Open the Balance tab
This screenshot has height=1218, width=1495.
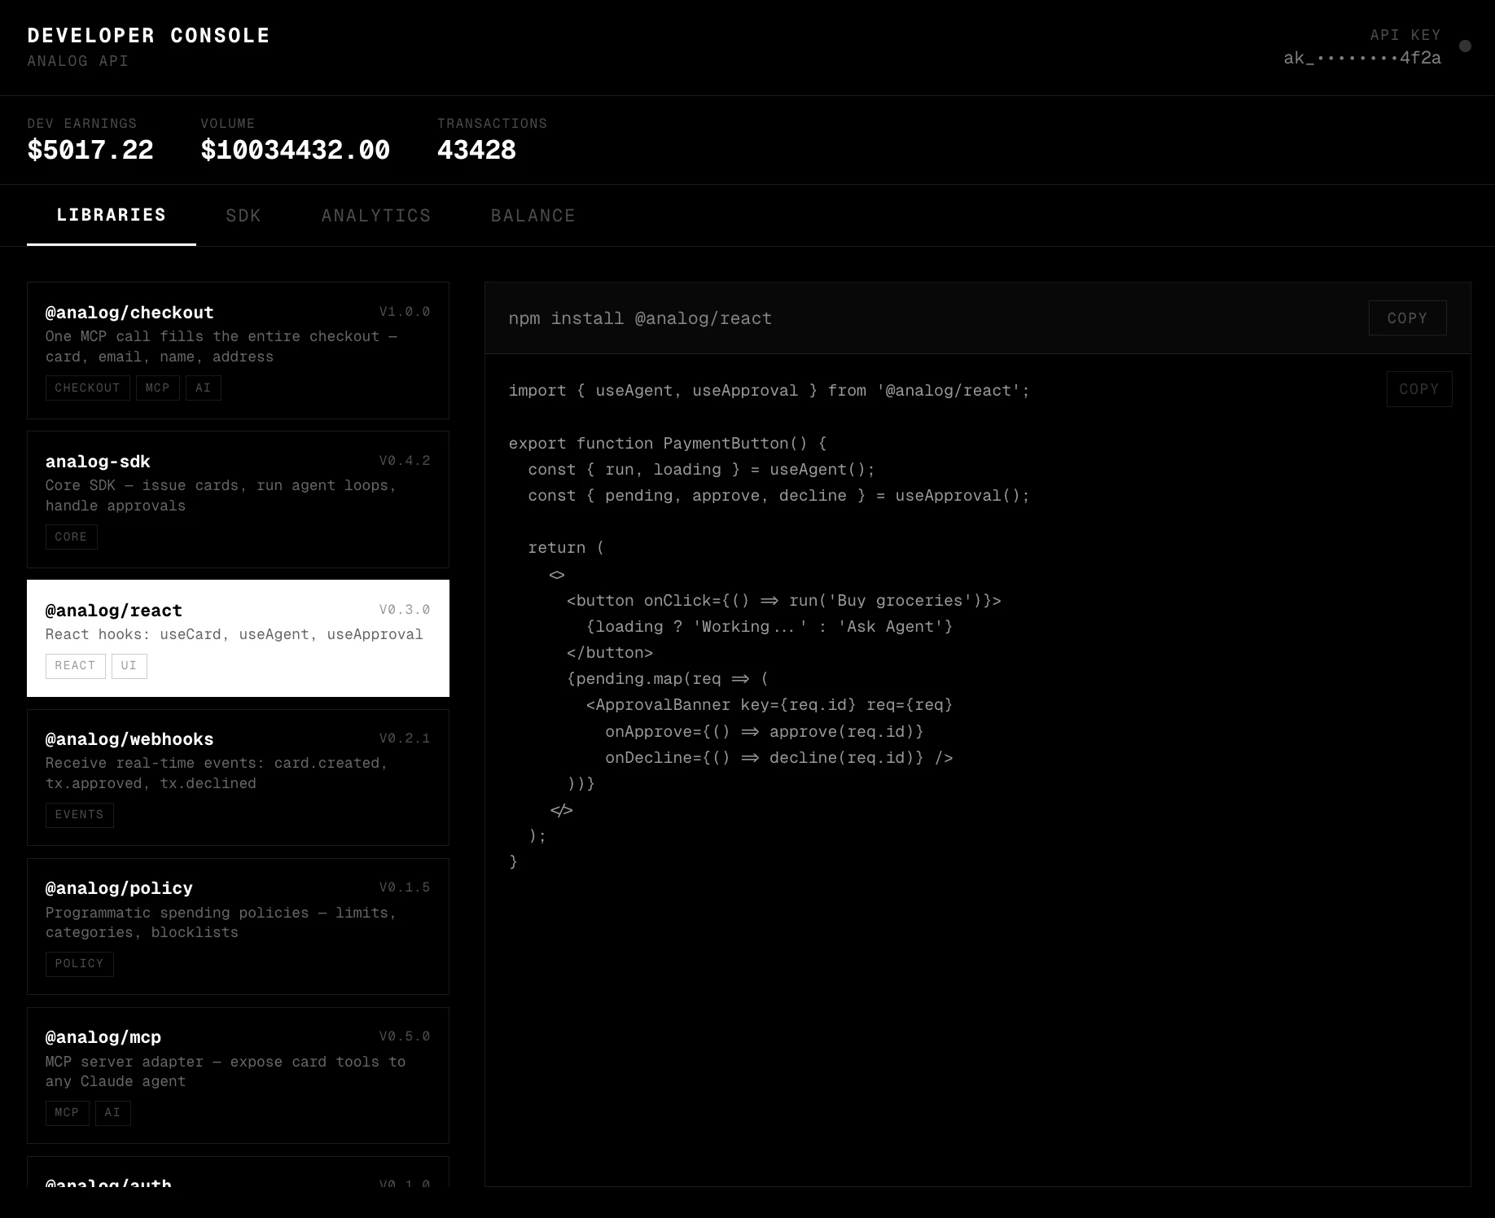point(533,216)
